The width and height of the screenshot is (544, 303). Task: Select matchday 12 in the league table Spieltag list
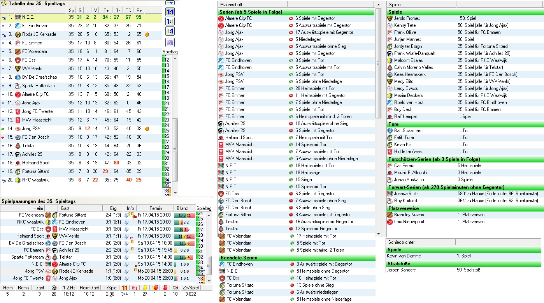pos(166,60)
